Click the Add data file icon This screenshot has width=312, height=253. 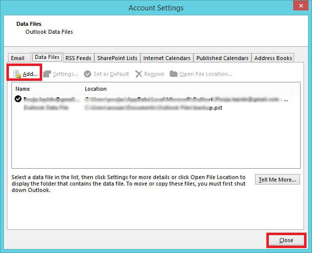(17, 74)
